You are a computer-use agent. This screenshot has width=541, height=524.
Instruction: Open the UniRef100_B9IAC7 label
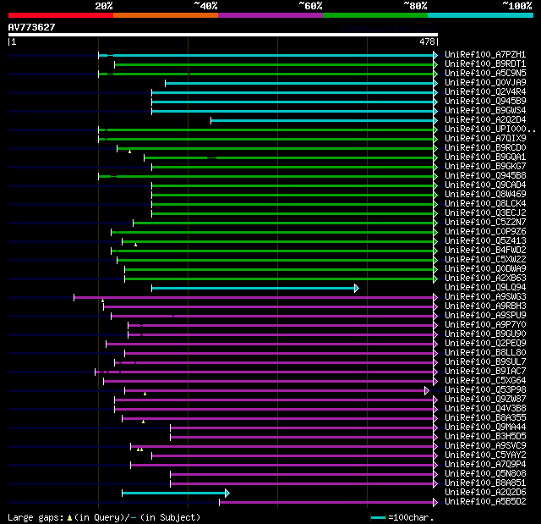click(485, 372)
